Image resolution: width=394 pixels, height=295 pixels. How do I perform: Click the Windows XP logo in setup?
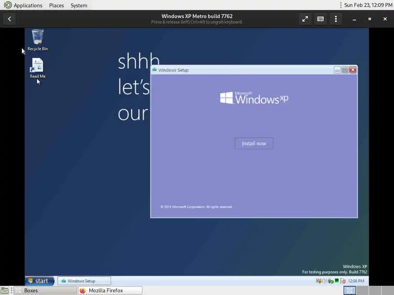click(254, 98)
